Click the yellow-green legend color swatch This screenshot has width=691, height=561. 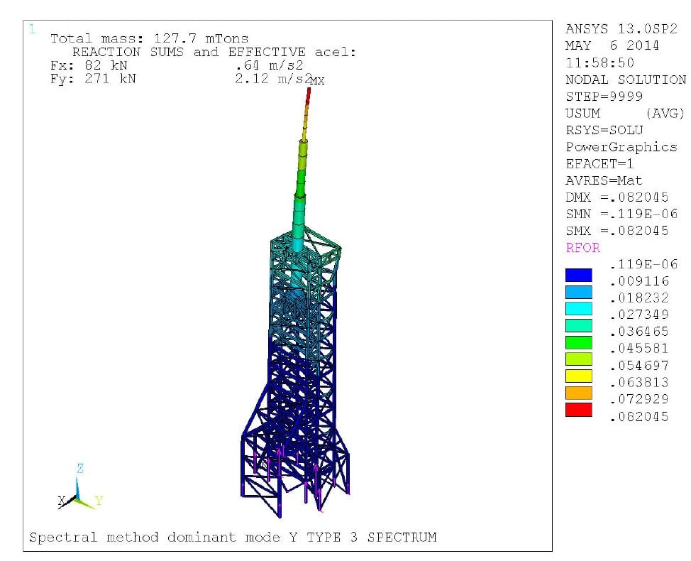point(579,359)
